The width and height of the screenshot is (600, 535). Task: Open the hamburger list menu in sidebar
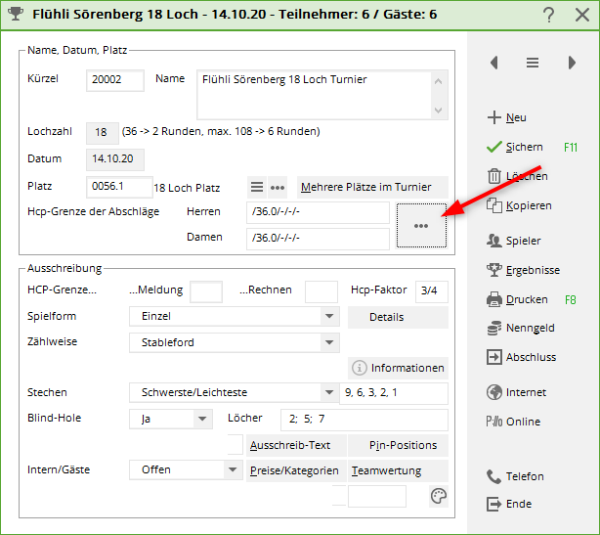533,63
